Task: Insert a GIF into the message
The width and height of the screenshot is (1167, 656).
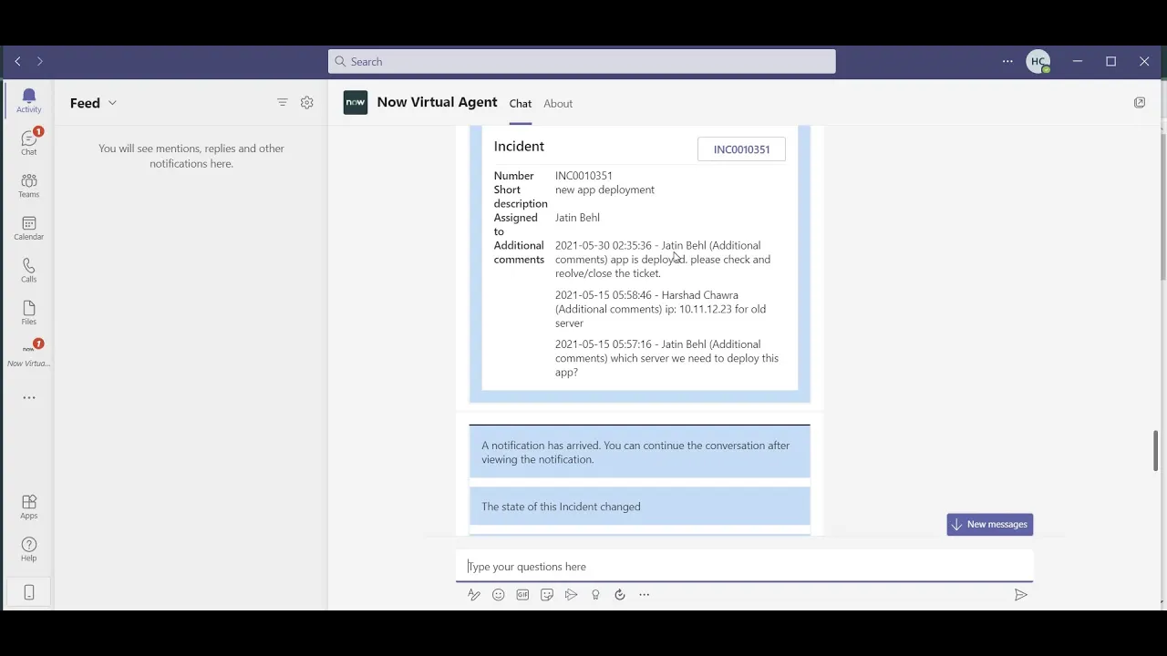Action: [x=522, y=595]
